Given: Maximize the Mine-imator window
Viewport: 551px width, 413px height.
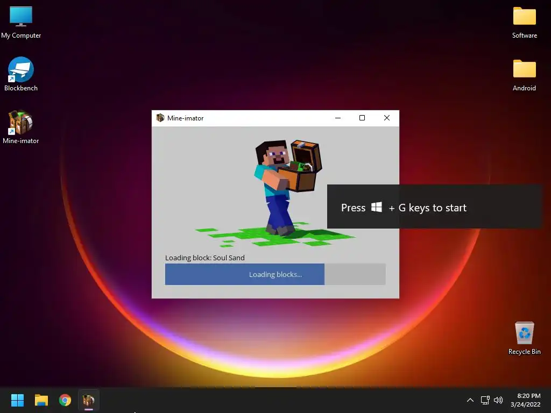Looking at the screenshot, I should [x=362, y=118].
